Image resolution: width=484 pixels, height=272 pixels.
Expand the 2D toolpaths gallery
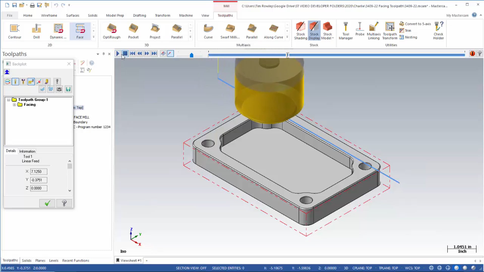click(x=94, y=37)
